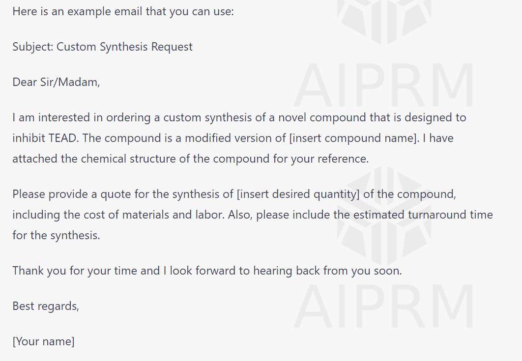Click the "for the synthesis." ending line

(x=56, y=235)
